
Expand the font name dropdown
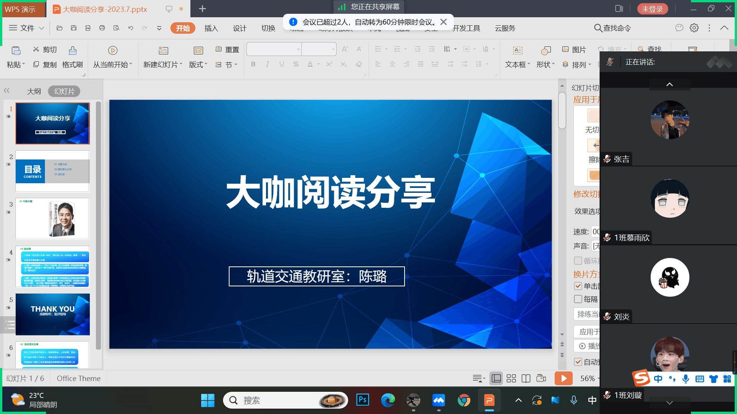pos(298,49)
